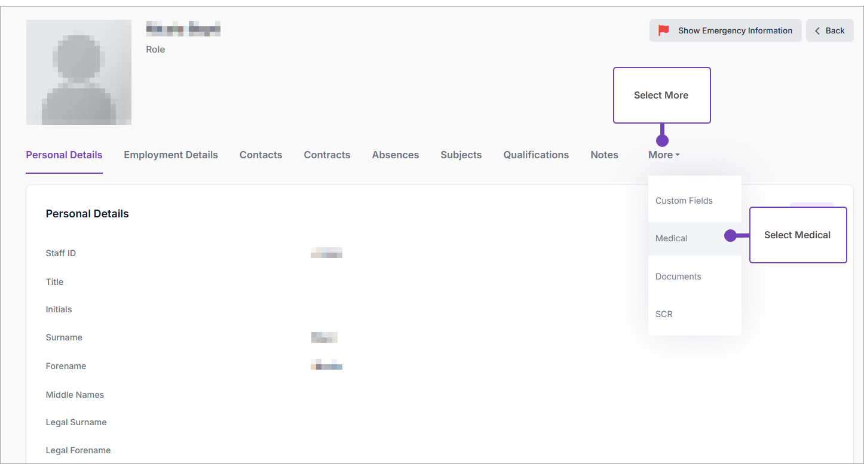Open the Qualifications tab

pyautogui.click(x=536, y=155)
